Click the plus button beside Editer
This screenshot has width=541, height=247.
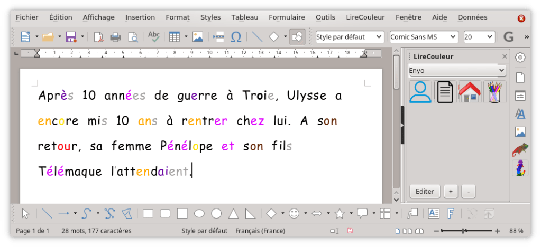tap(451, 191)
